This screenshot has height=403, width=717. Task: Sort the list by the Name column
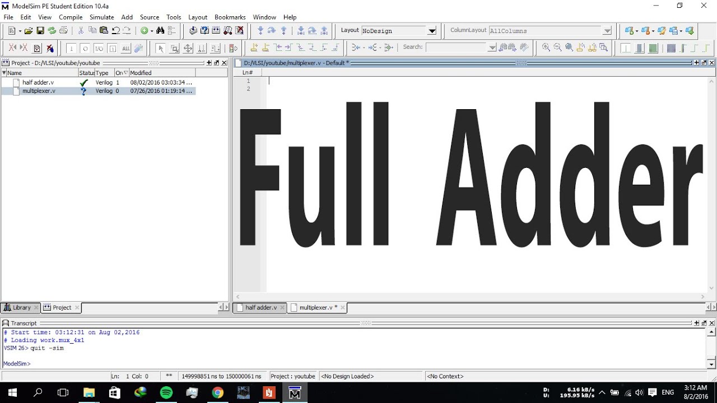[x=42, y=73]
